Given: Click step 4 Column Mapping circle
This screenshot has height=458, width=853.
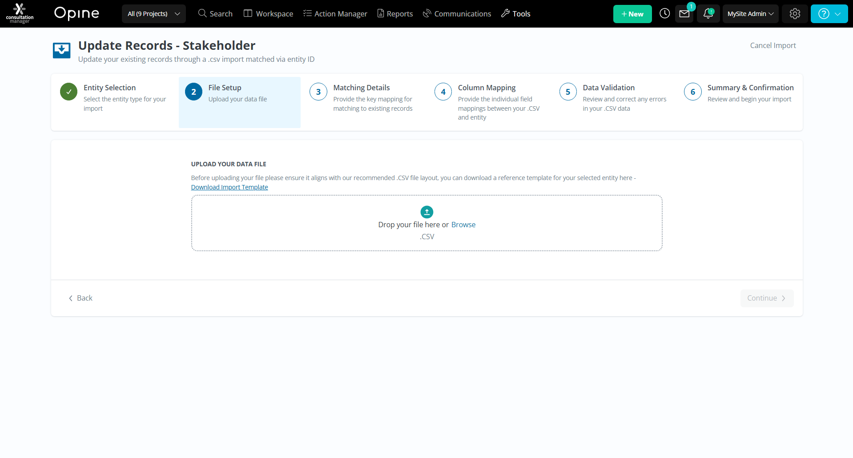Looking at the screenshot, I should coord(443,92).
